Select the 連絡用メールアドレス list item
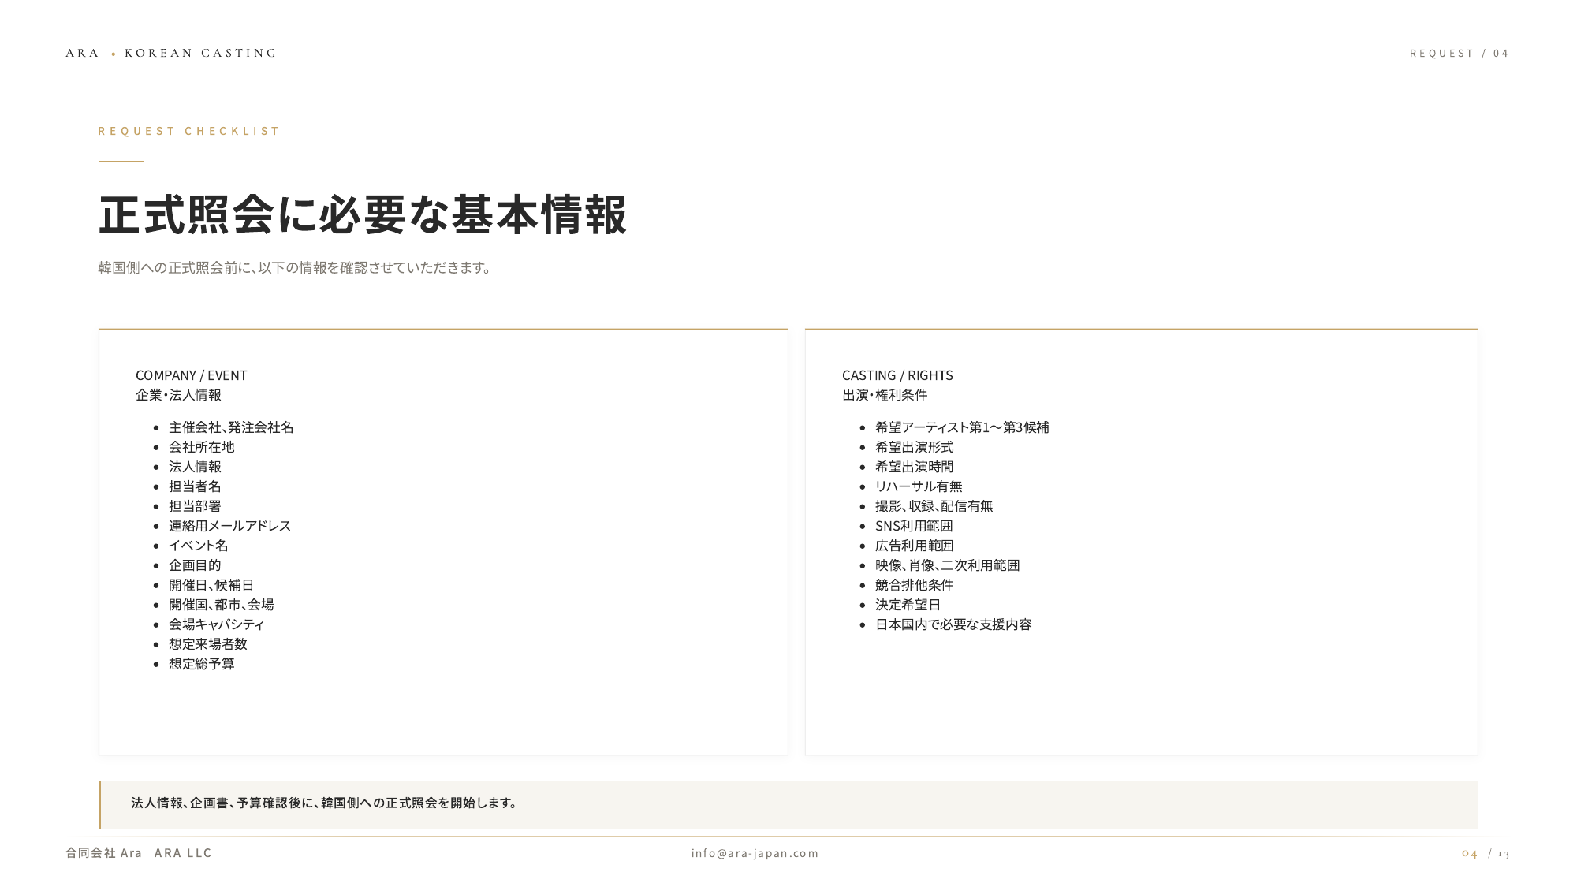This screenshot has width=1577, height=887. tap(229, 526)
